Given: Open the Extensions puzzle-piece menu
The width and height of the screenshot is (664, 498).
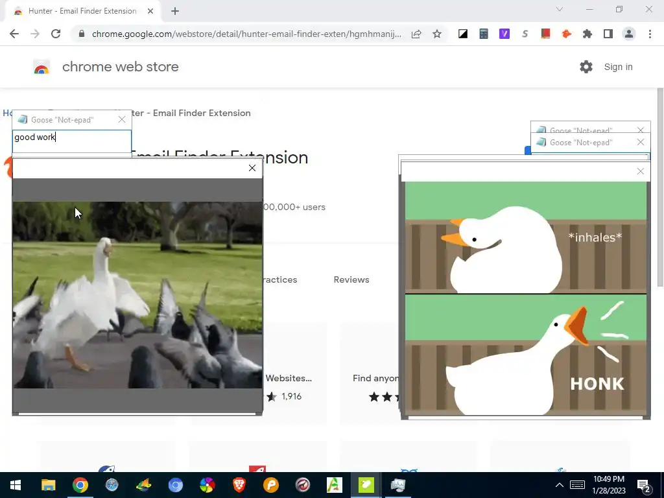Looking at the screenshot, I should pyautogui.click(x=587, y=34).
